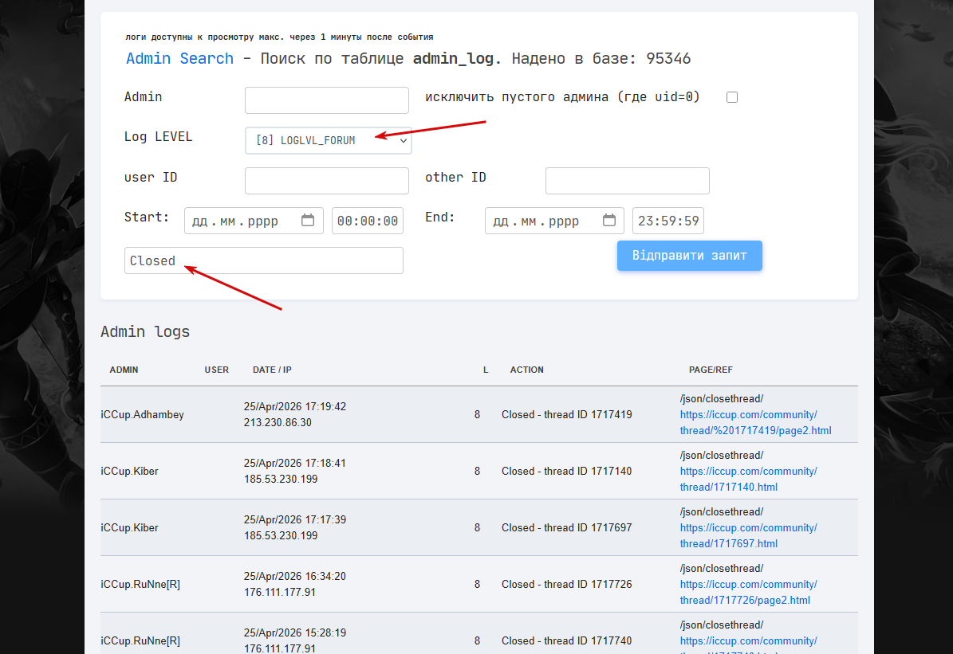Screen dimensions: 953x654
Task: Click the Admin name input field
Action: point(326,100)
